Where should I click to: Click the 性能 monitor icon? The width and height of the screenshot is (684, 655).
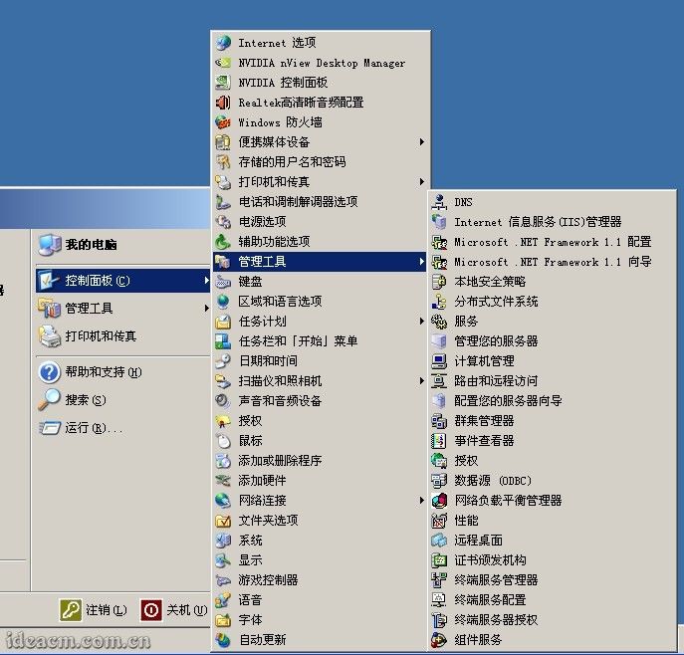[x=439, y=521]
